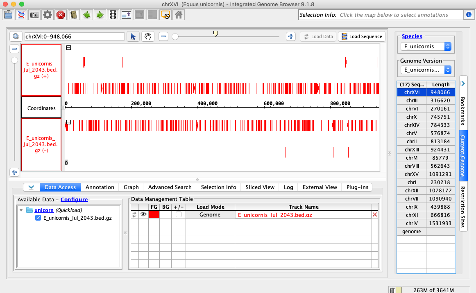Zoom in vertically with plus button
Screen dimensions: 476x293
pyautogui.click(x=14, y=172)
